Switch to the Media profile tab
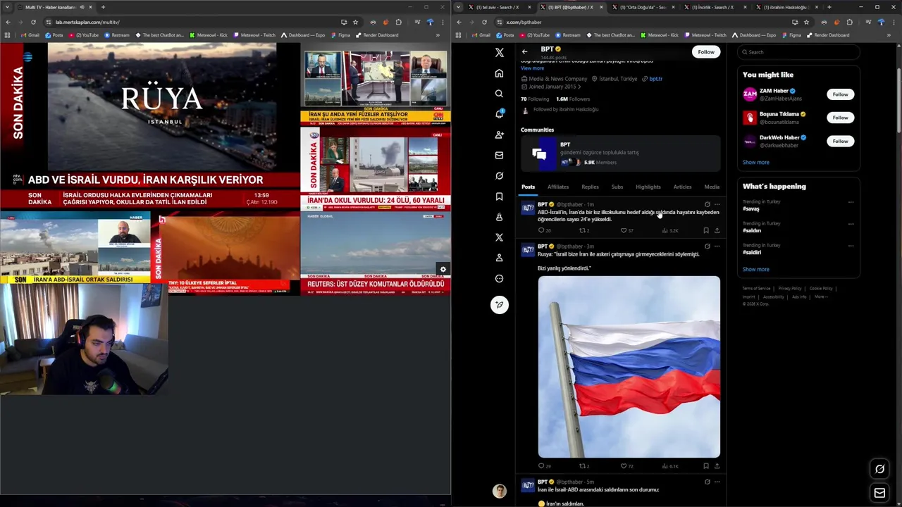 point(712,187)
